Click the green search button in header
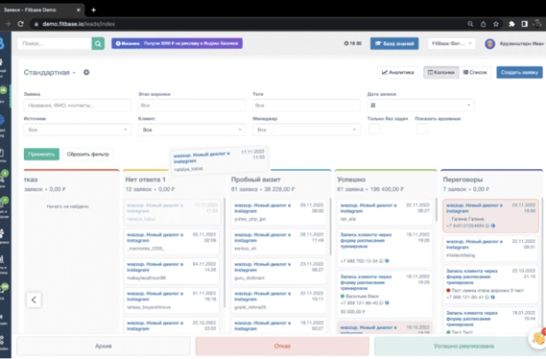546x359 pixels. [x=96, y=43]
